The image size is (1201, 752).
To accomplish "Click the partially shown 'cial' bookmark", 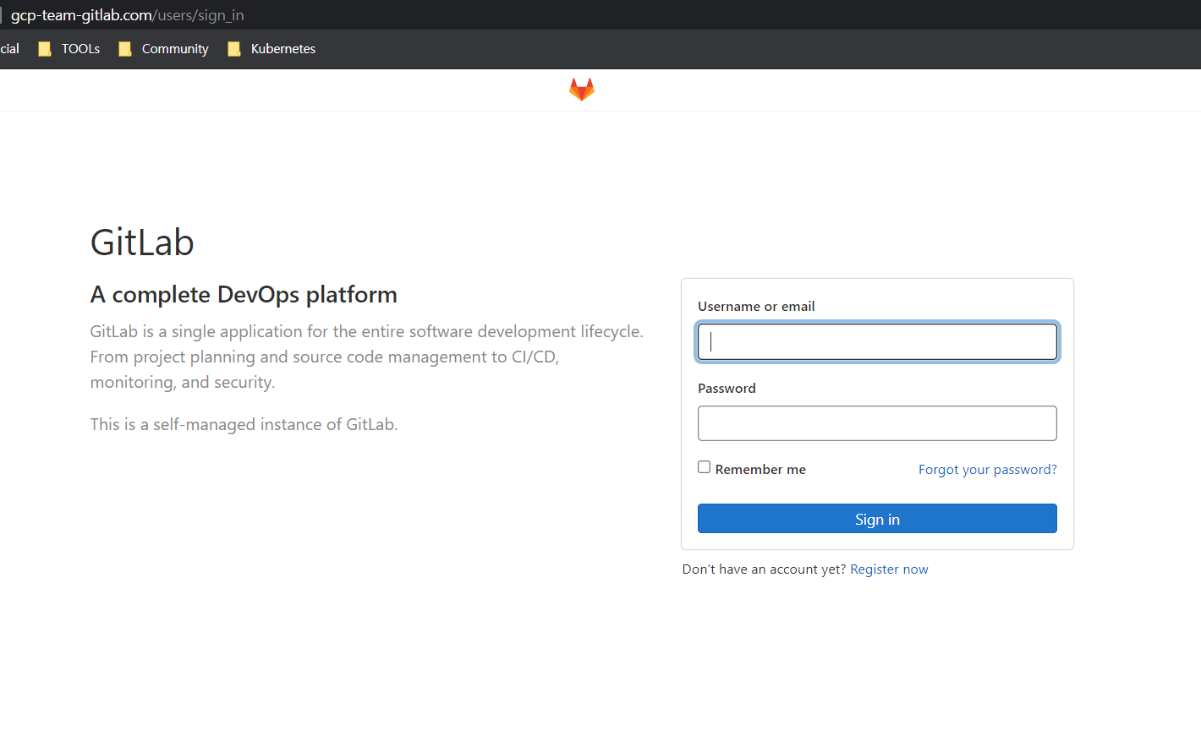I will (x=9, y=49).
